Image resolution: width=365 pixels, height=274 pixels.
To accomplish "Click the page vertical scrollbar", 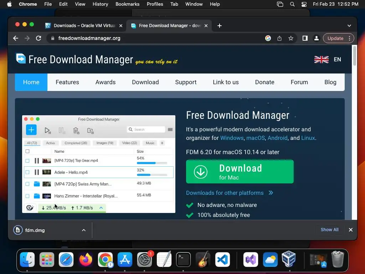I will [355, 56].
